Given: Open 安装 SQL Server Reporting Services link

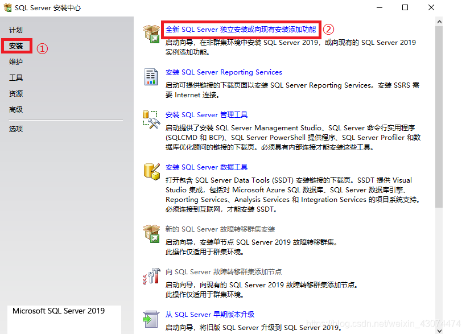Looking at the screenshot, I should pyautogui.click(x=224, y=72).
